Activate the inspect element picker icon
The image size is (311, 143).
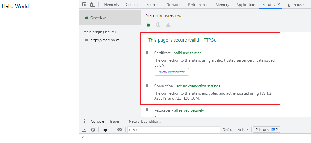[x=85, y=5]
